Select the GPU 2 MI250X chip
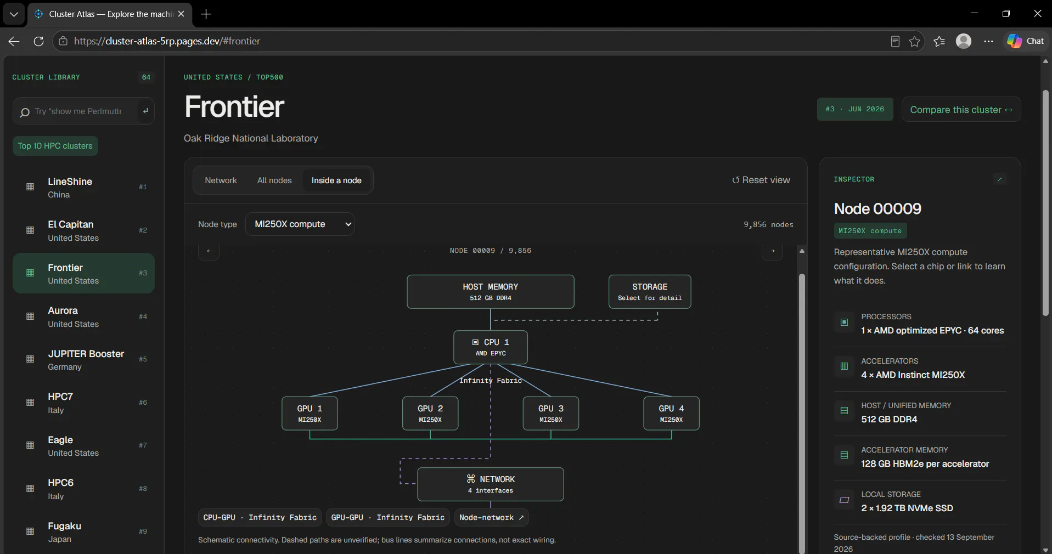 (430, 414)
